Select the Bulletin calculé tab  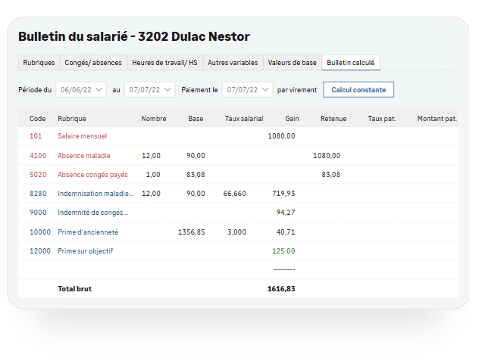pos(352,63)
